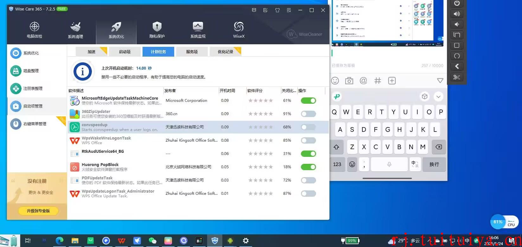
Task: Tap the shift key on the on-screen keyboard
Action: click(336, 147)
